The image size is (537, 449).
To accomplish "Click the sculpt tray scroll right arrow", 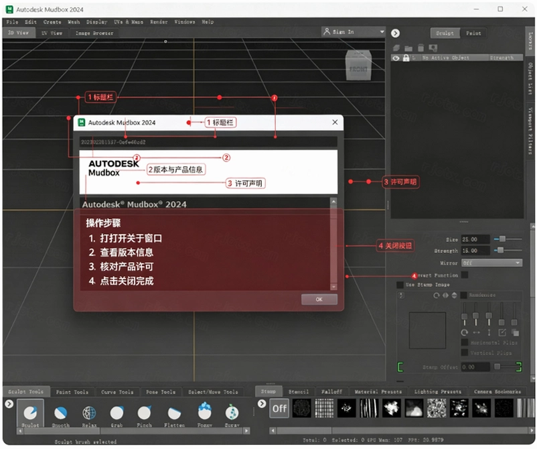I will [246, 431].
